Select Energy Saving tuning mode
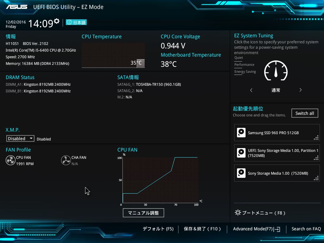This screenshot has height=243, width=324. pyautogui.click(x=245, y=72)
